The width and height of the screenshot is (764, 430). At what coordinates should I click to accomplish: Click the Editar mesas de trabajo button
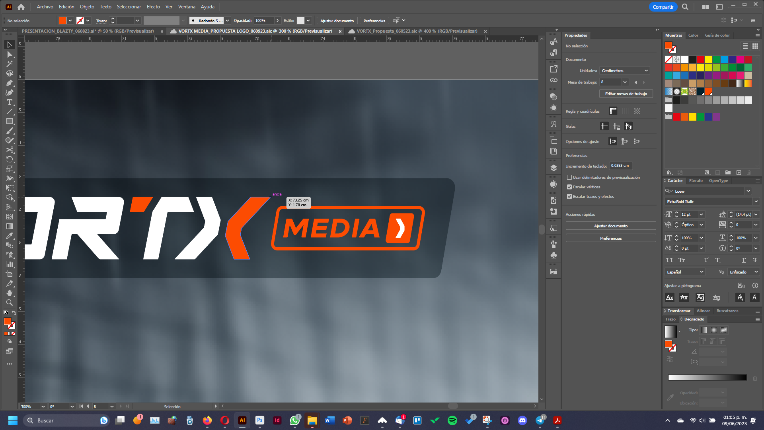point(626,94)
